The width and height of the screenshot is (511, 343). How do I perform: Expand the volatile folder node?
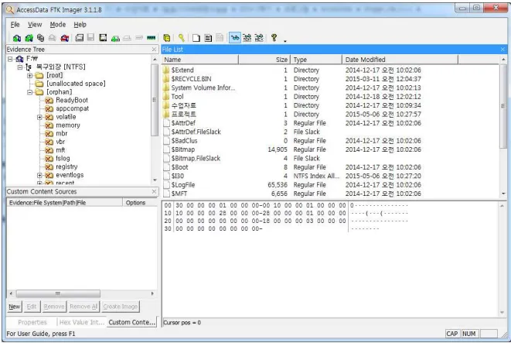39,117
